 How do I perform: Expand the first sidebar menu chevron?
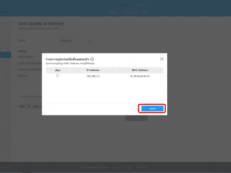click(8, 35)
